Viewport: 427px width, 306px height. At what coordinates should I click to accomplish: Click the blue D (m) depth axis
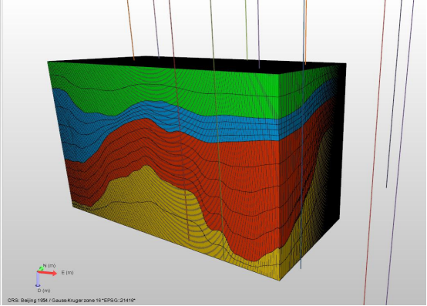tap(38, 279)
